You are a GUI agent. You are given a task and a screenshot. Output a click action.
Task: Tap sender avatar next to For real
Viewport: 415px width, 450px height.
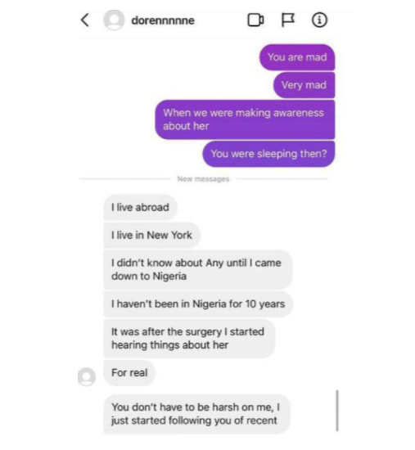(87, 376)
